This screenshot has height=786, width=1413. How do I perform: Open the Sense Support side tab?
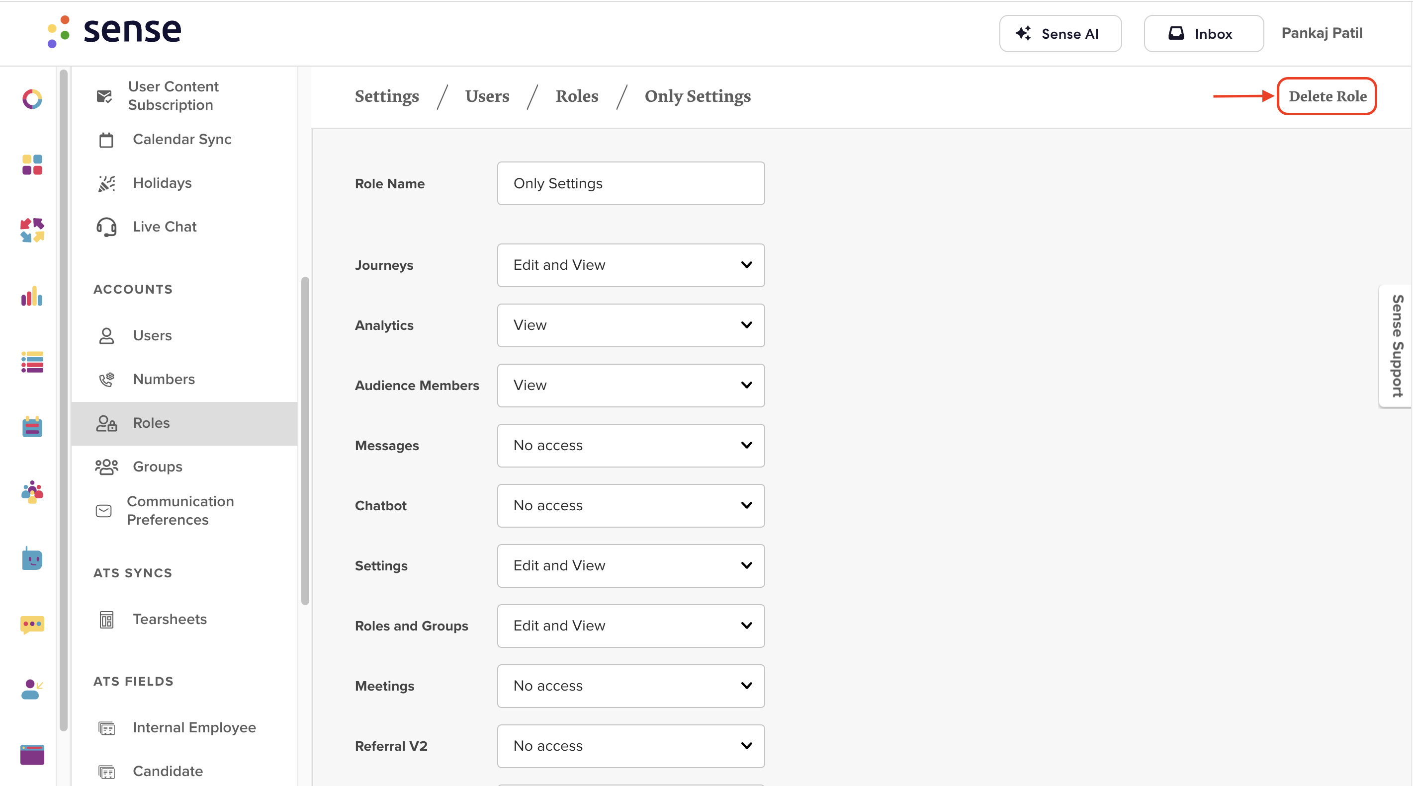(x=1397, y=346)
